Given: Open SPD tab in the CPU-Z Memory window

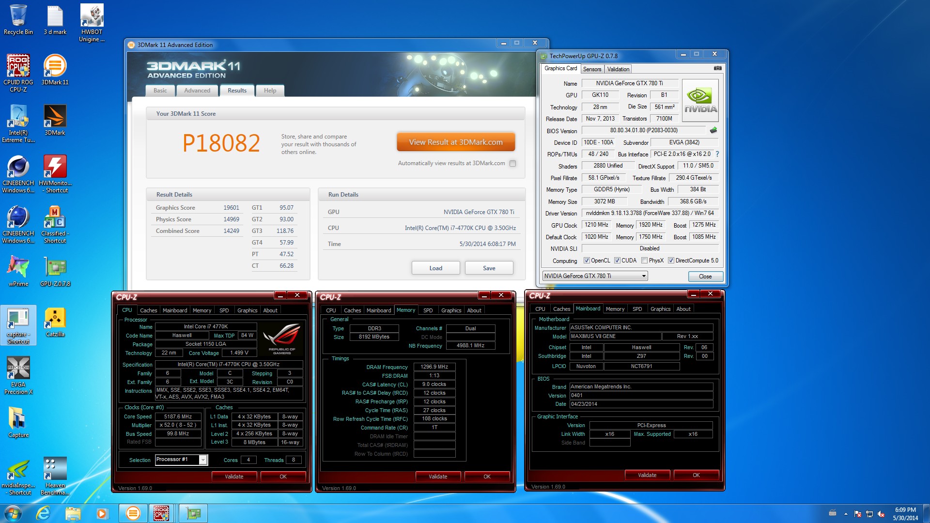Looking at the screenshot, I should coord(428,310).
